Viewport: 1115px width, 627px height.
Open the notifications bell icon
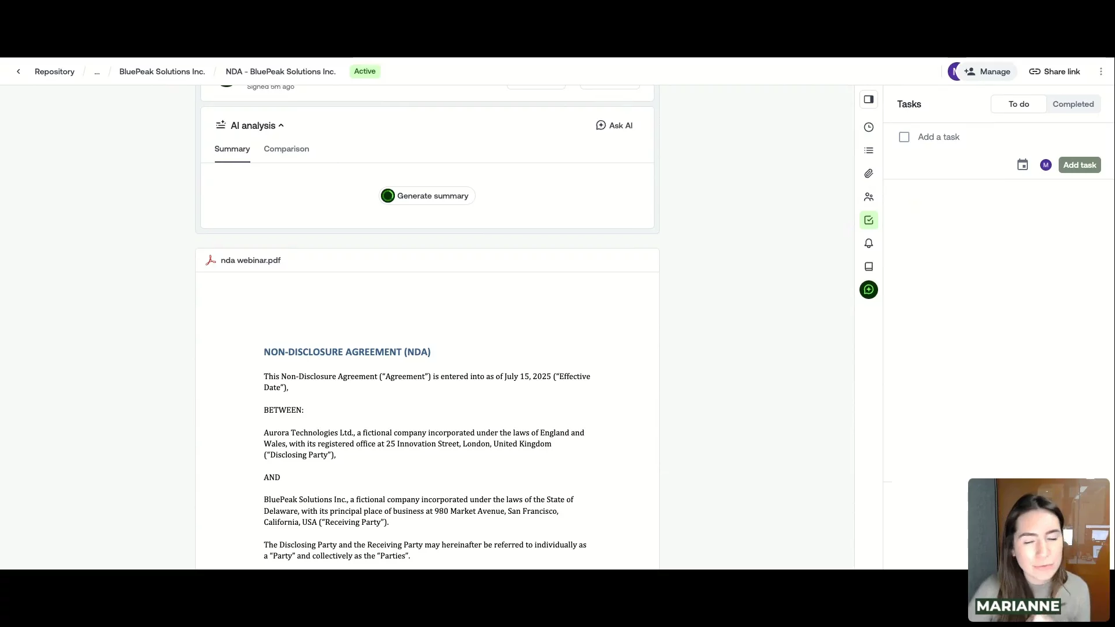click(x=868, y=243)
